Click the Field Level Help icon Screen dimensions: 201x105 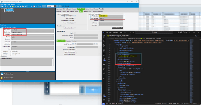click(2, 74)
